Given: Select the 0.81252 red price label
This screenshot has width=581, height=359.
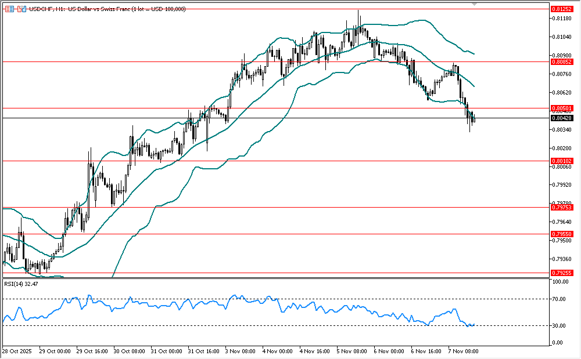Looking at the screenshot, I should [x=561, y=9].
